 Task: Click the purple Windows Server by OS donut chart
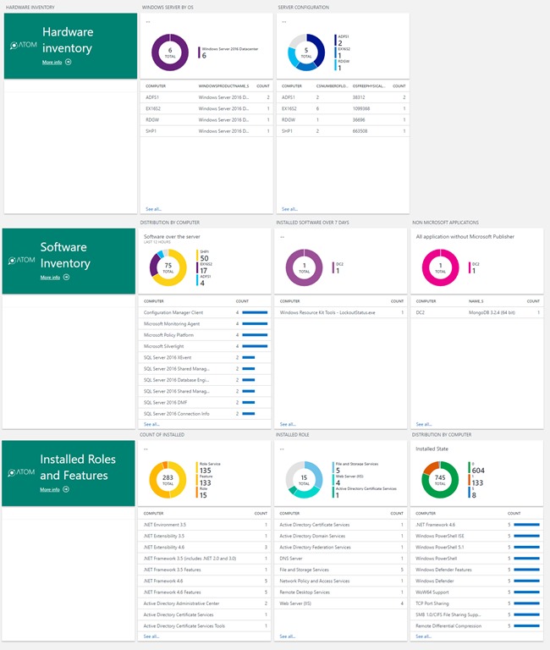pyautogui.click(x=170, y=52)
